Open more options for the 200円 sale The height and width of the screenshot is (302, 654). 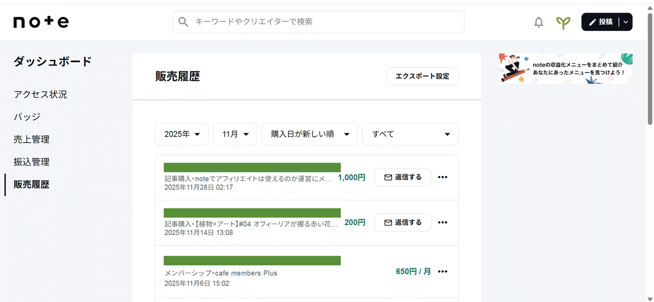(x=443, y=222)
